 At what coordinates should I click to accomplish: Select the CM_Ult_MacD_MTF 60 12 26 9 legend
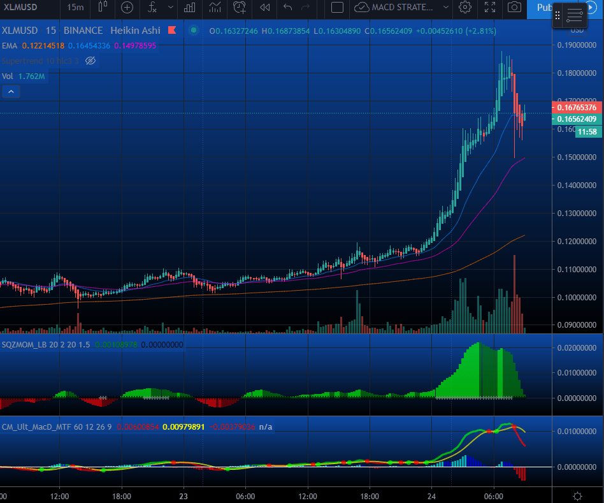[x=57, y=426]
